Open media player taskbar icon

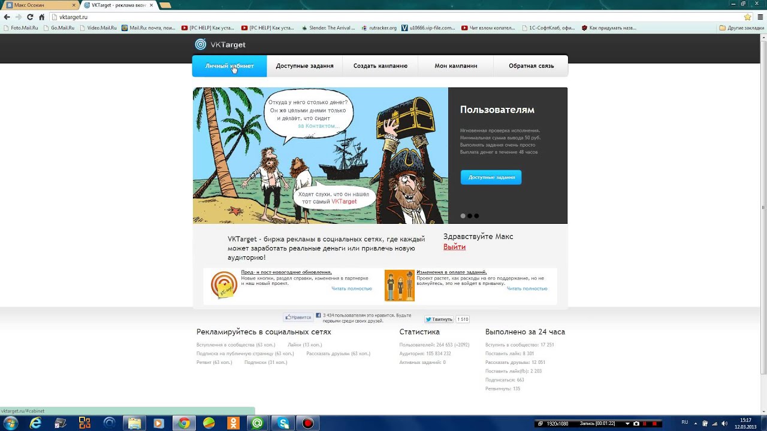(x=159, y=423)
